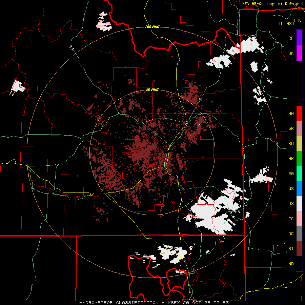Image resolution: width=305 pixels, height=305 pixels.
Task: Click the [CLAS] units label
Action: (286, 23)
